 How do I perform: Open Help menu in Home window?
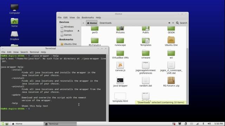click(98, 17)
